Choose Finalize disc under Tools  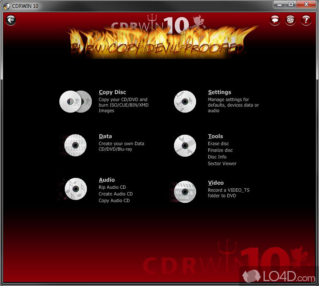tap(221, 150)
